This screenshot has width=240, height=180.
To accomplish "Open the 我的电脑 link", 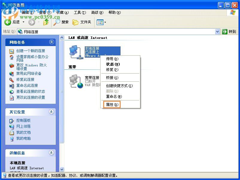I will 23,138.
